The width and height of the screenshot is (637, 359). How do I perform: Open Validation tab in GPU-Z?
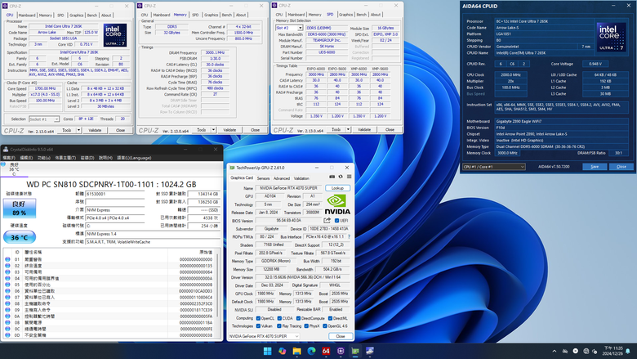[301, 178]
